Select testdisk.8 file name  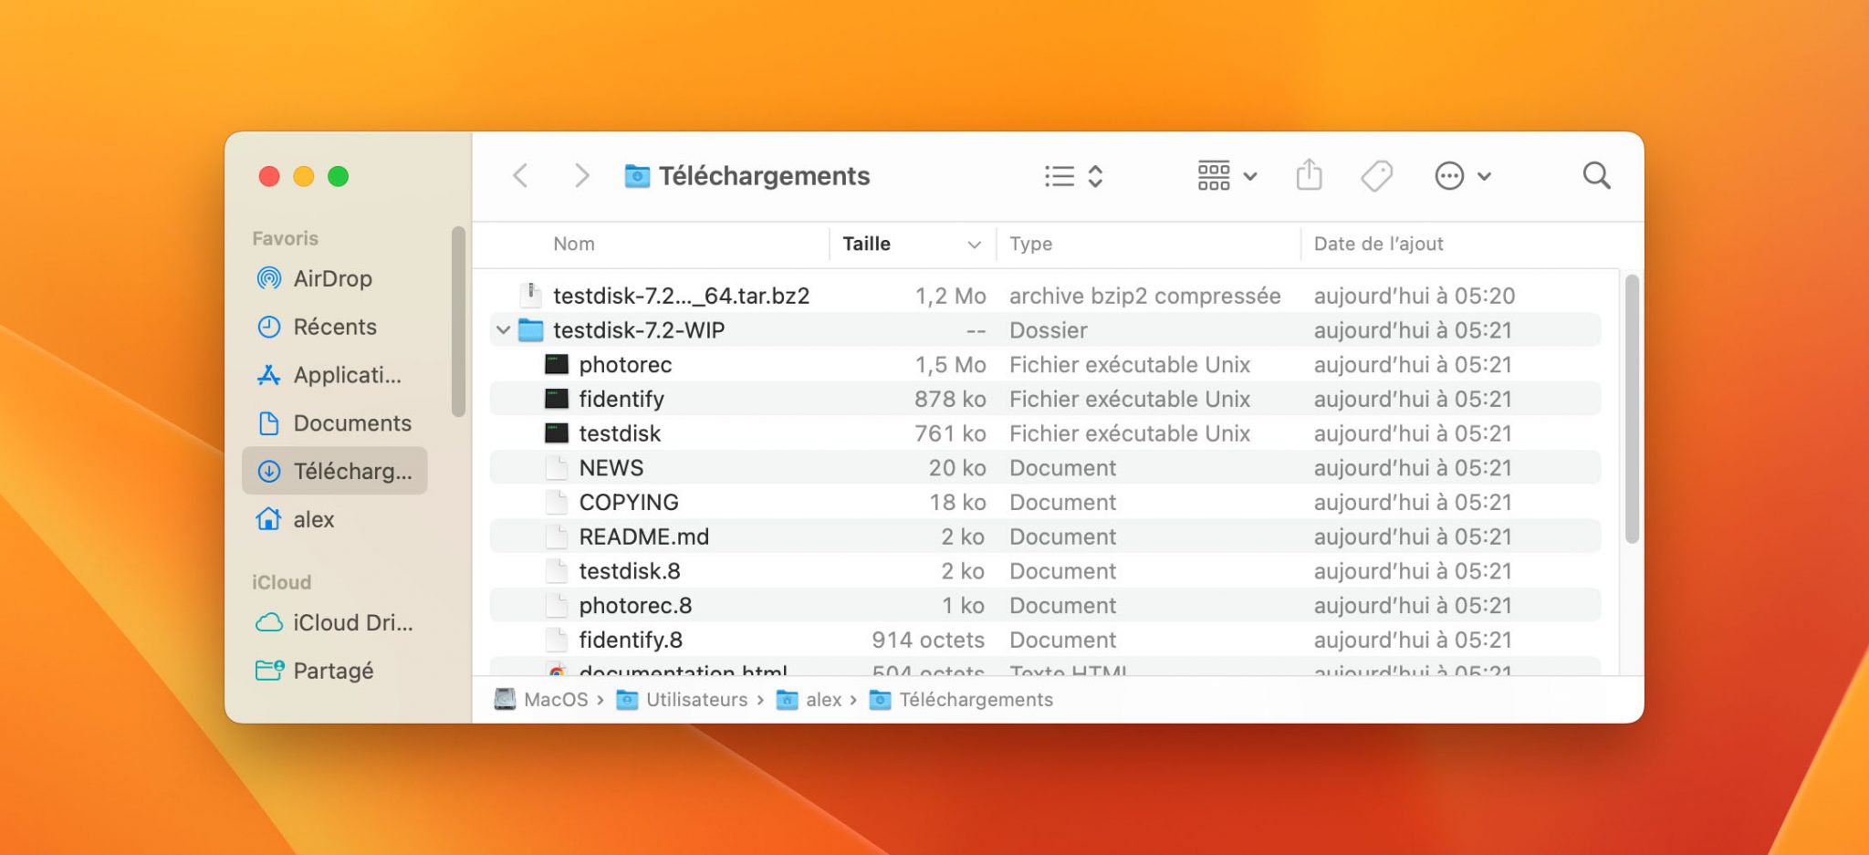(630, 571)
